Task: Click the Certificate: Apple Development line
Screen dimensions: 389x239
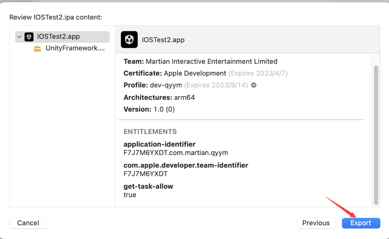Action: 205,73
